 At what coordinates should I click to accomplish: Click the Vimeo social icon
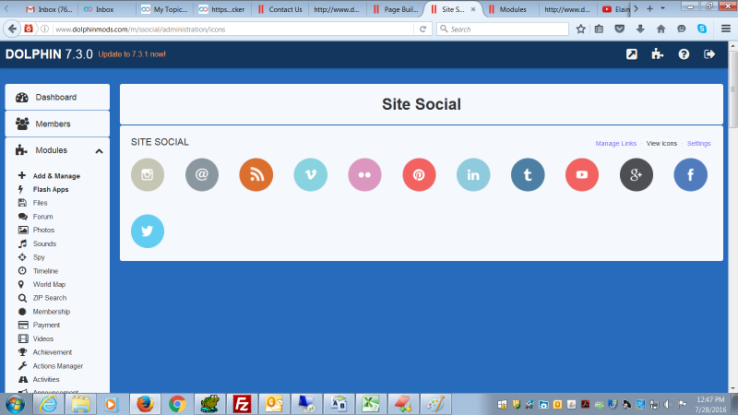[311, 174]
